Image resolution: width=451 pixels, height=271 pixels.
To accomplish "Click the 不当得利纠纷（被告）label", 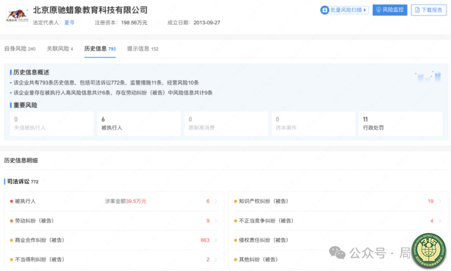I will coord(39,260).
